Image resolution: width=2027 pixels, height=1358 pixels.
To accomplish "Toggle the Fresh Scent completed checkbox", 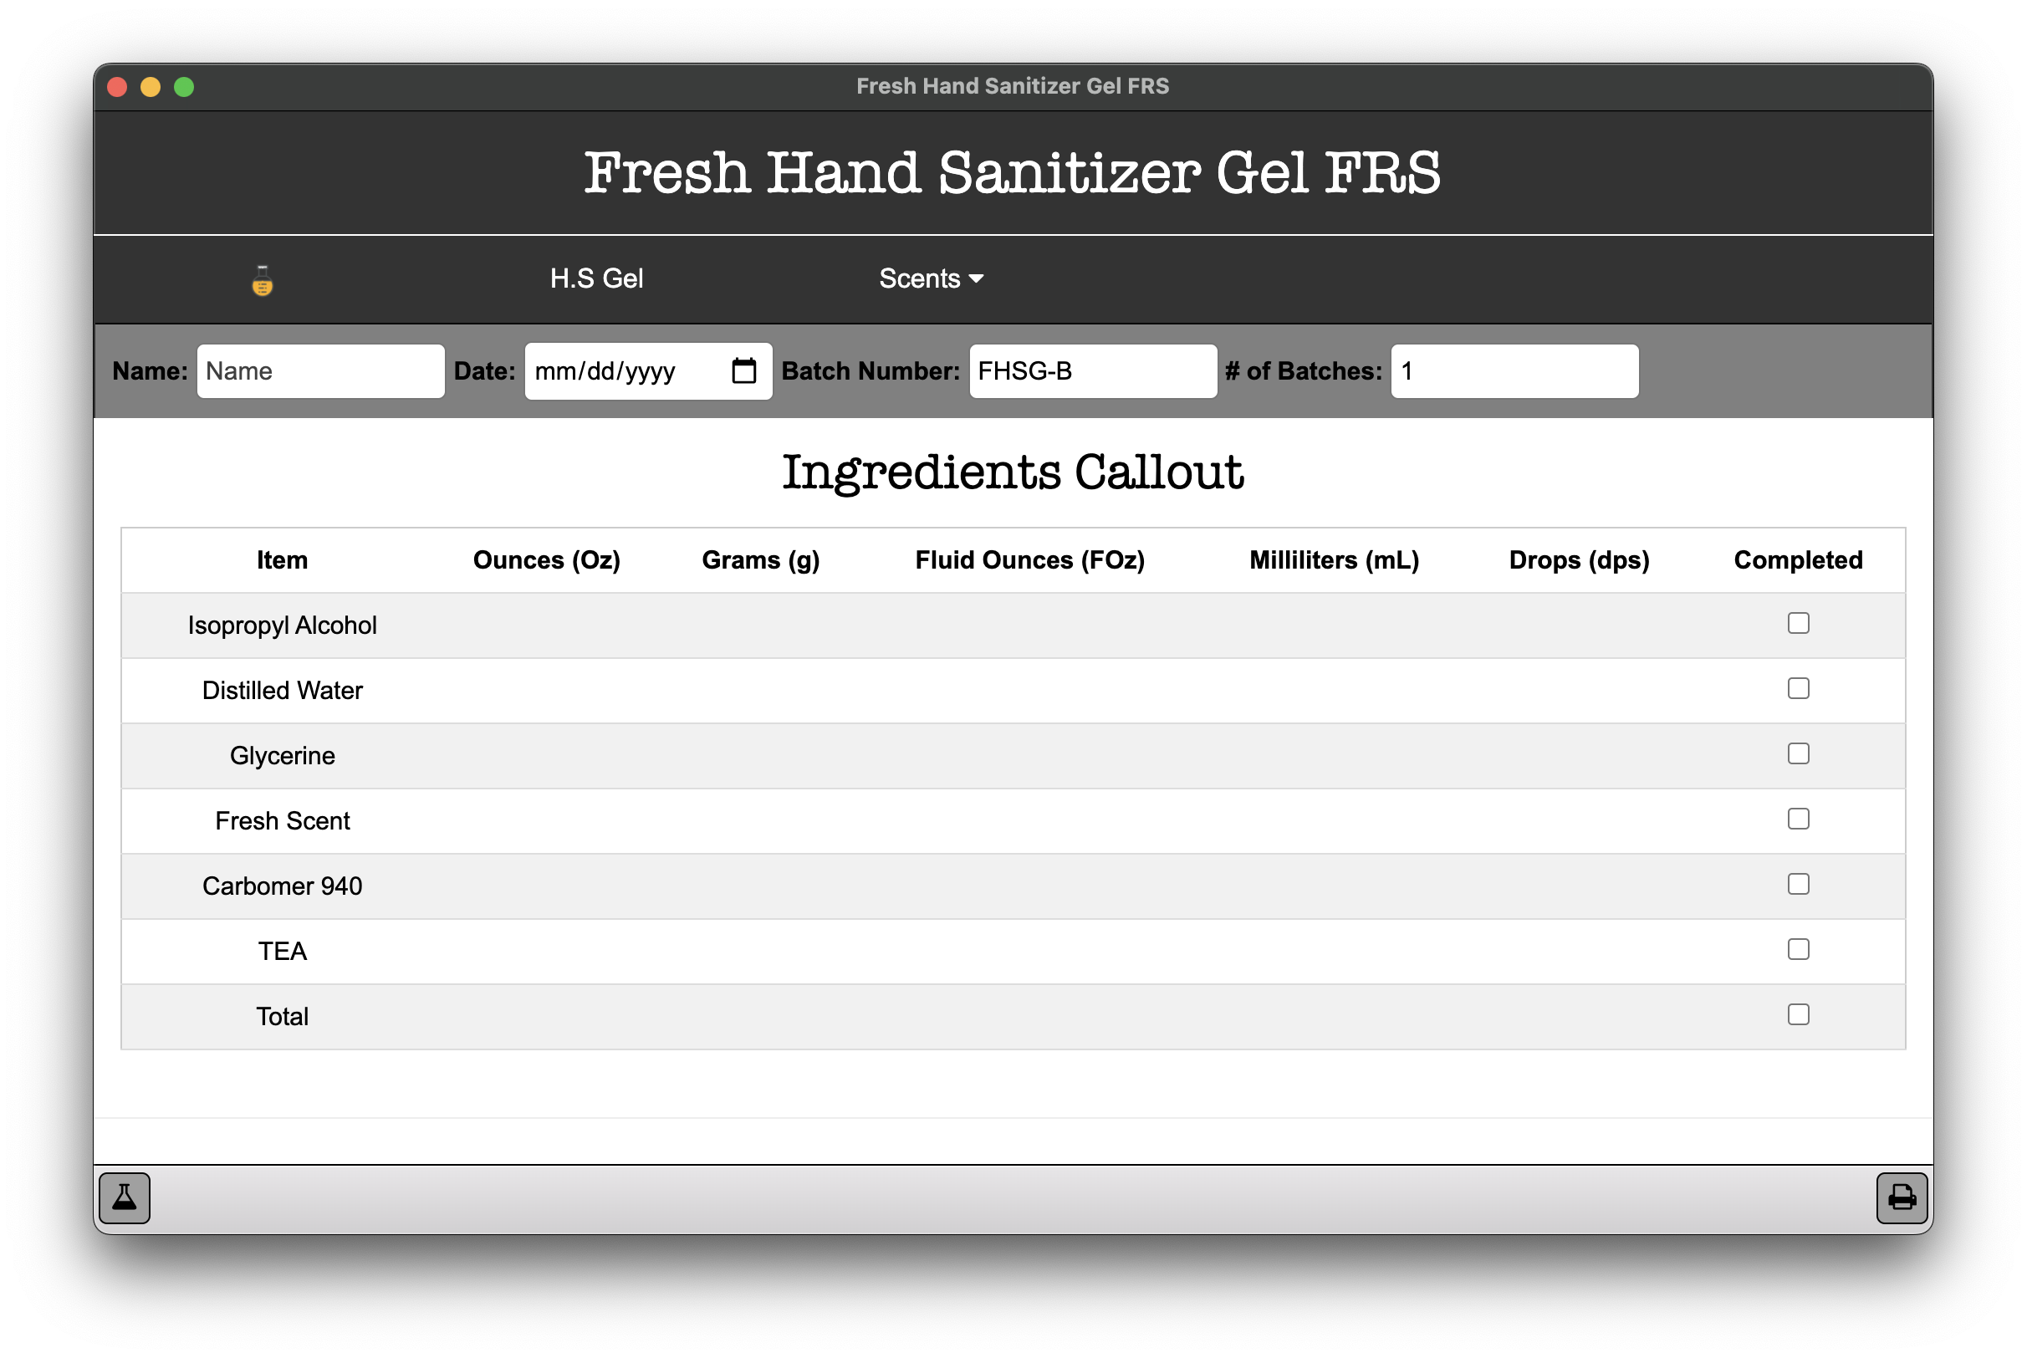I will [x=1799, y=819].
